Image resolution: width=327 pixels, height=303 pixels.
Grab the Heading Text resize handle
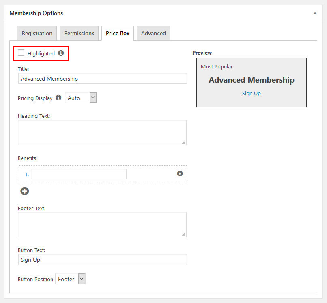click(184, 142)
